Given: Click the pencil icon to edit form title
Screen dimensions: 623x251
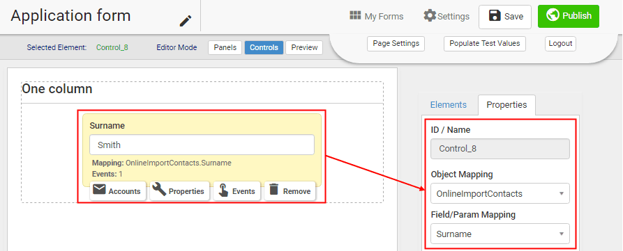Looking at the screenshot, I should [x=186, y=21].
